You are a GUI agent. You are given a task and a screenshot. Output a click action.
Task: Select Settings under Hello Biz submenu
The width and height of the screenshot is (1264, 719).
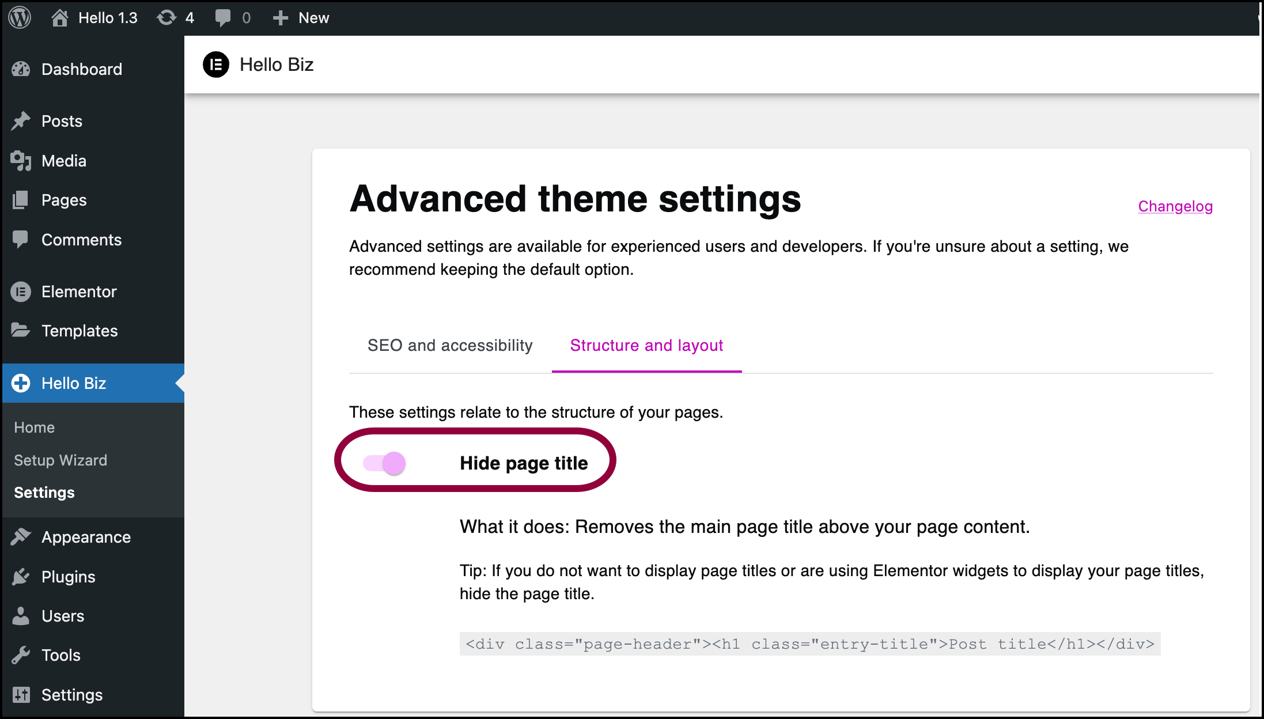pyautogui.click(x=44, y=493)
